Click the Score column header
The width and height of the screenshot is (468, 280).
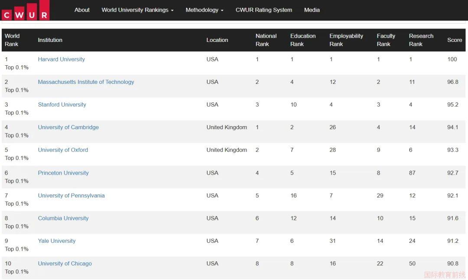(x=454, y=40)
